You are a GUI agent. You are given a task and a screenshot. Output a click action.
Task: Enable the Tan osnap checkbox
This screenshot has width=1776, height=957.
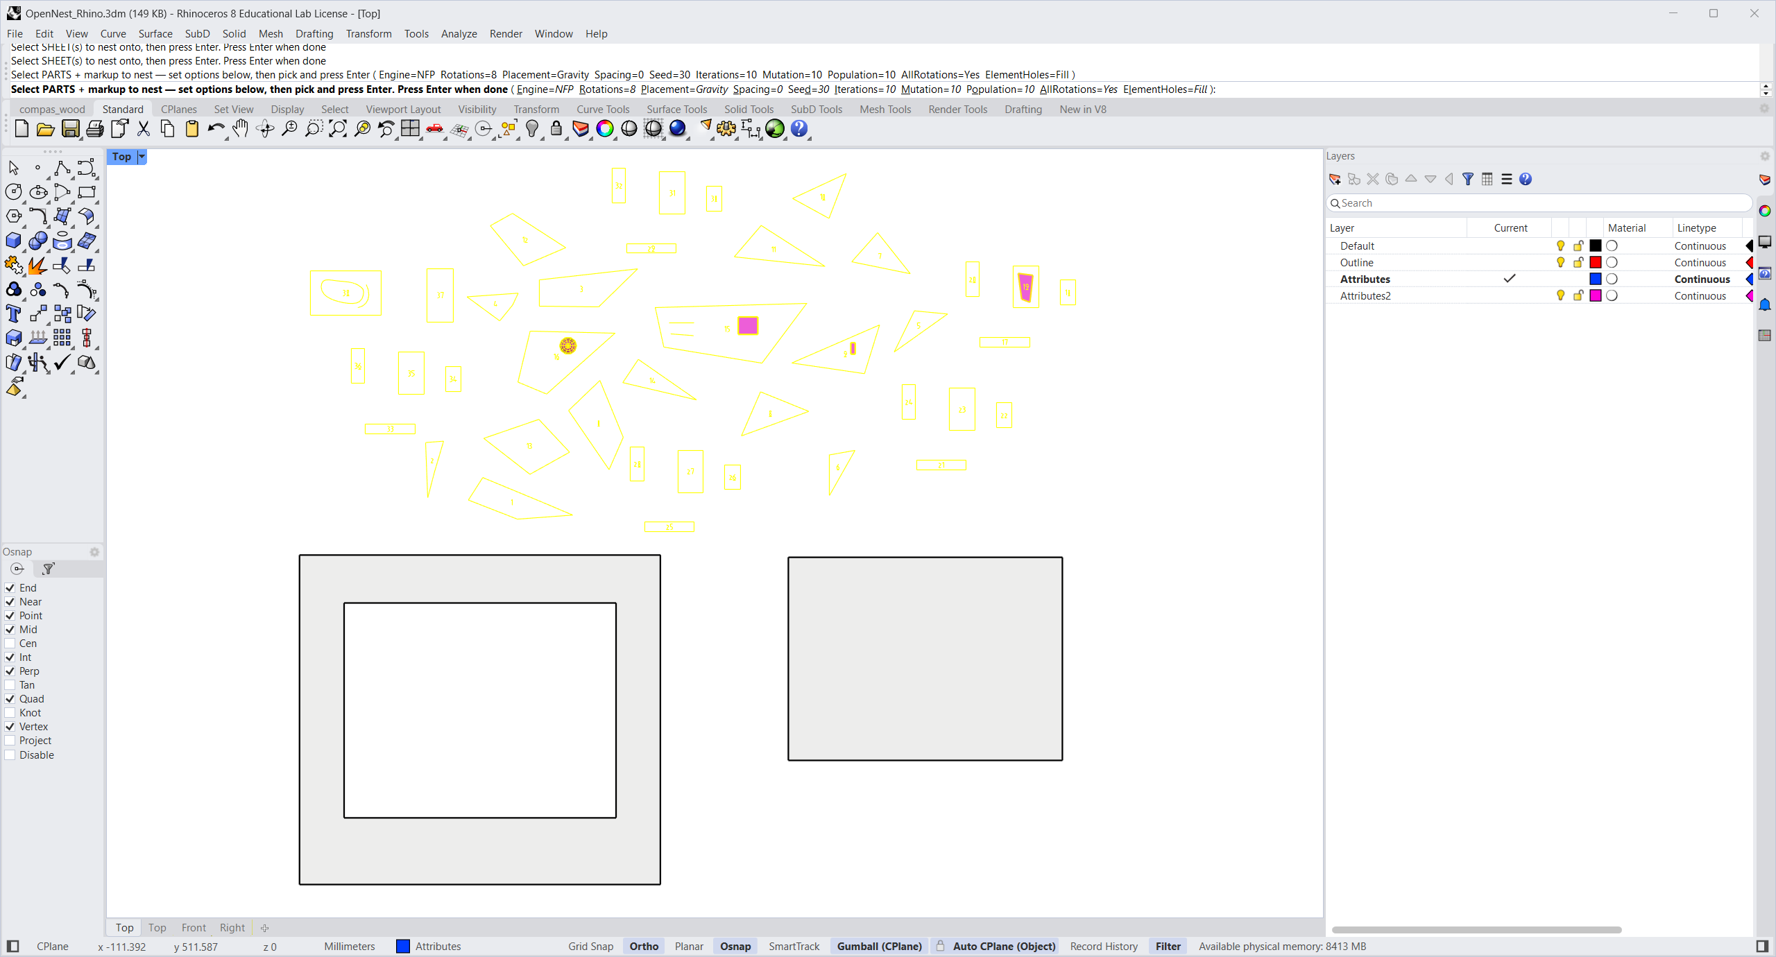click(x=10, y=685)
